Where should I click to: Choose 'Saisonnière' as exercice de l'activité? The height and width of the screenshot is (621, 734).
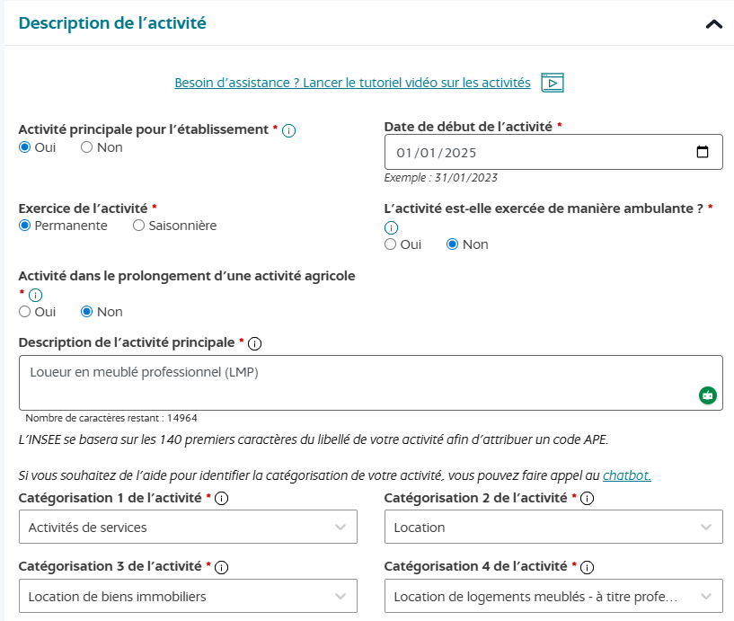(137, 225)
